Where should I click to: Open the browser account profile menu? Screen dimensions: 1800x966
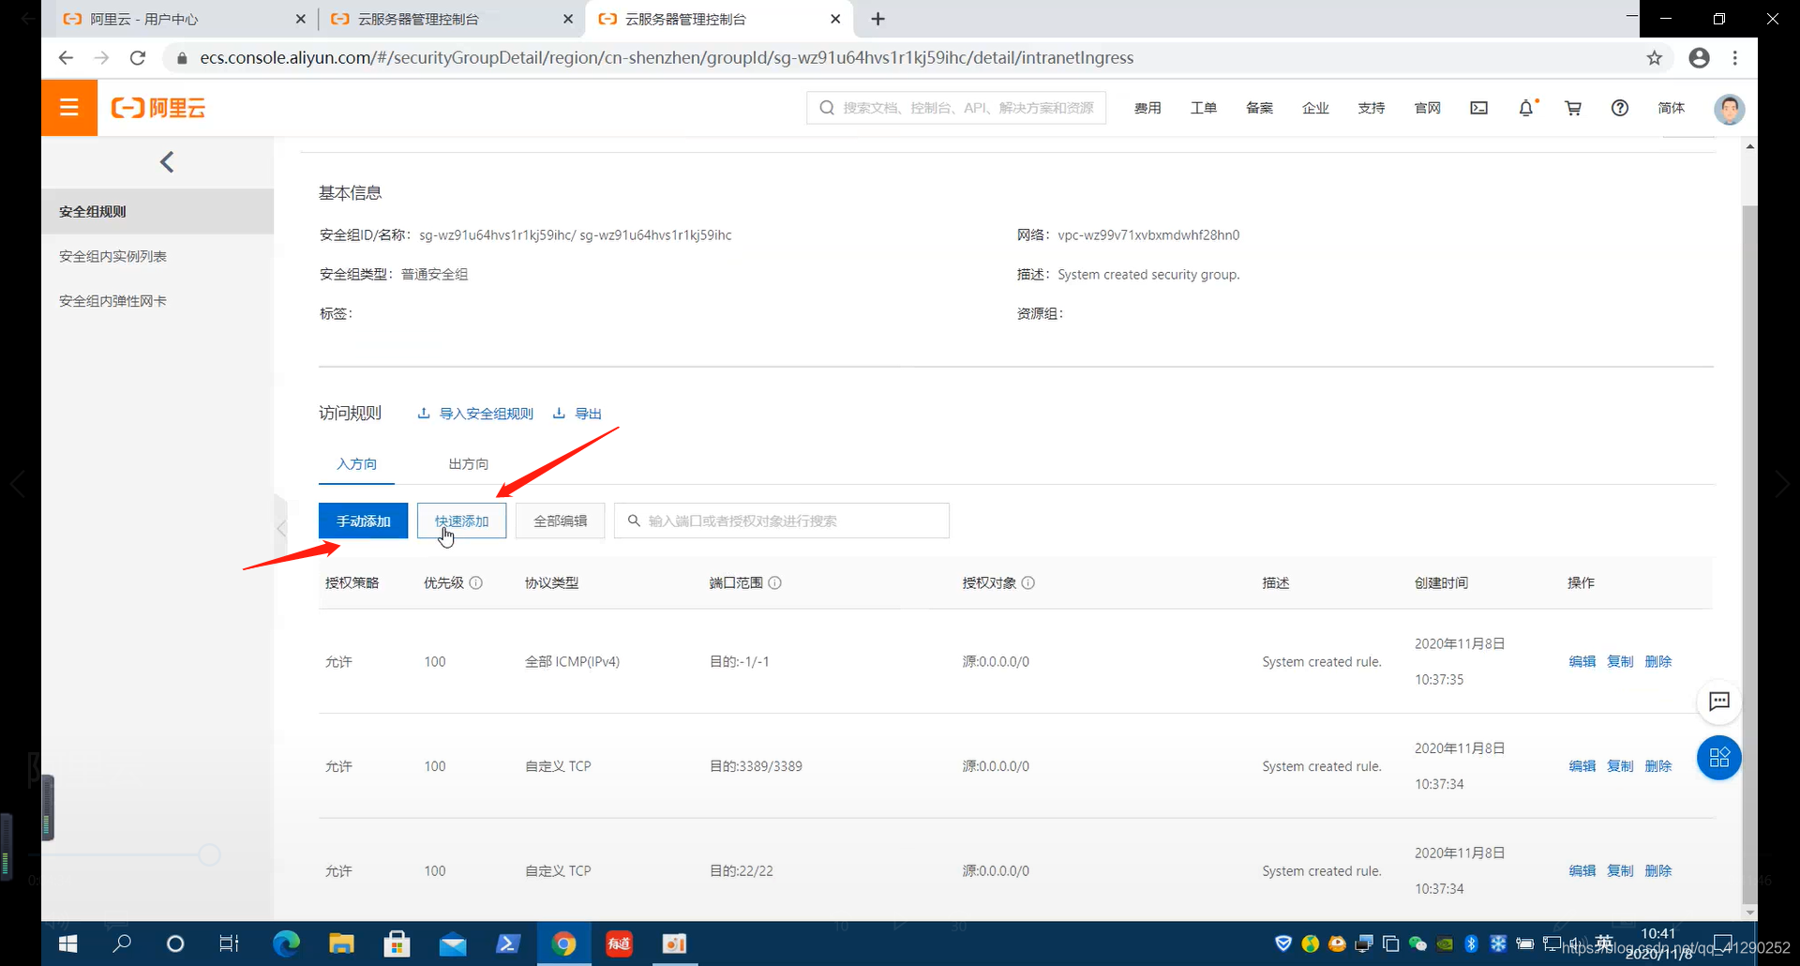tap(1700, 57)
